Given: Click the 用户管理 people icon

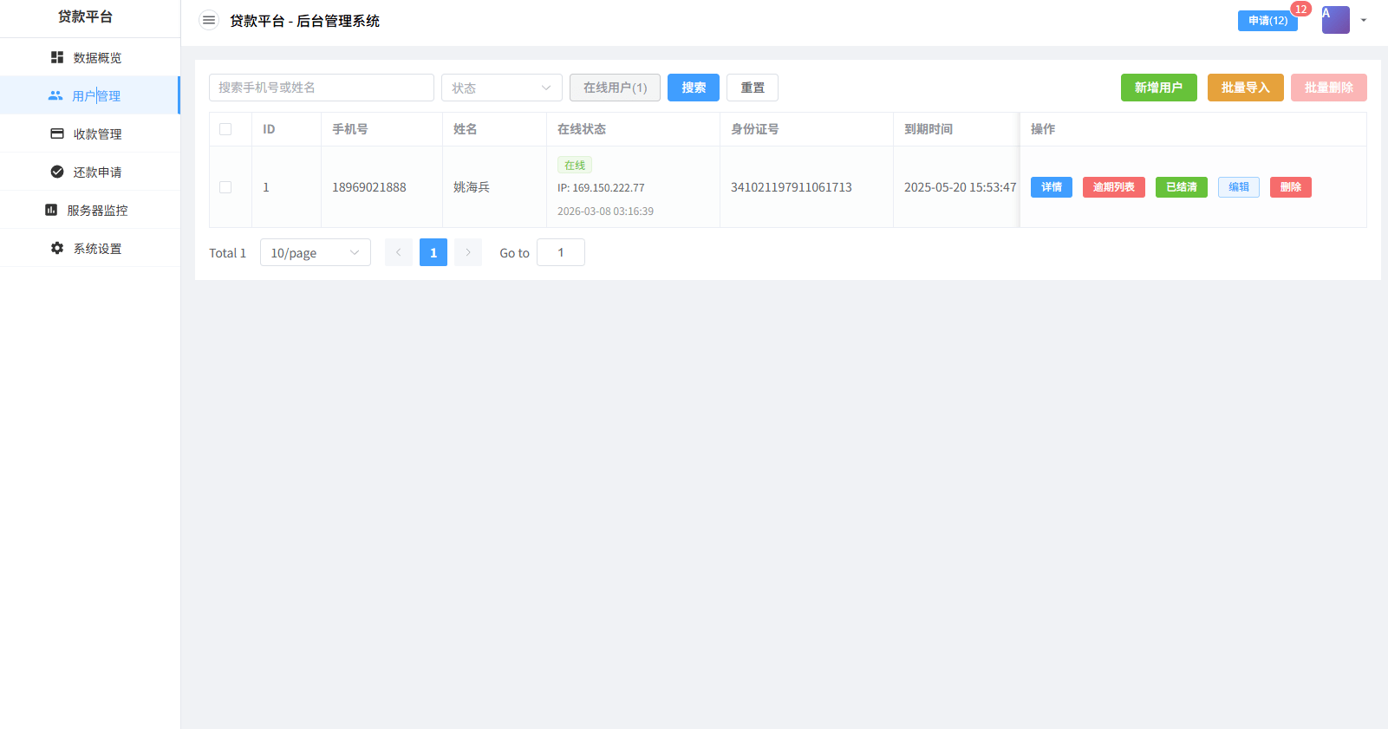Looking at the screenshot, I should point(55,95).
